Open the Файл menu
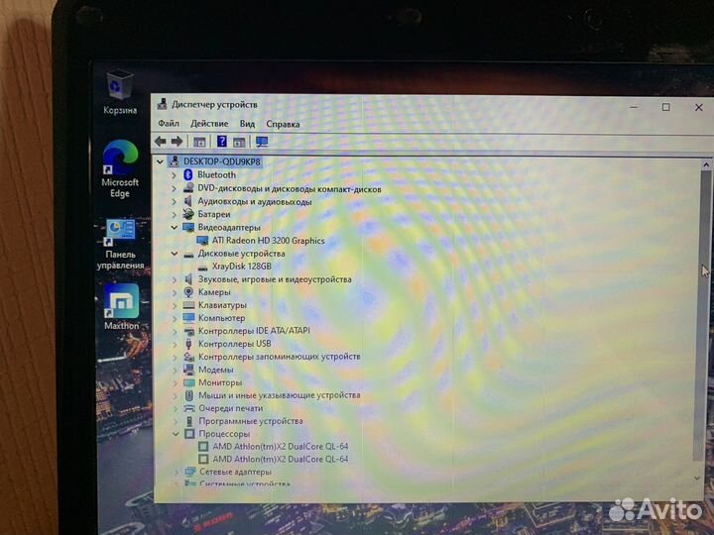 point(169,123)
